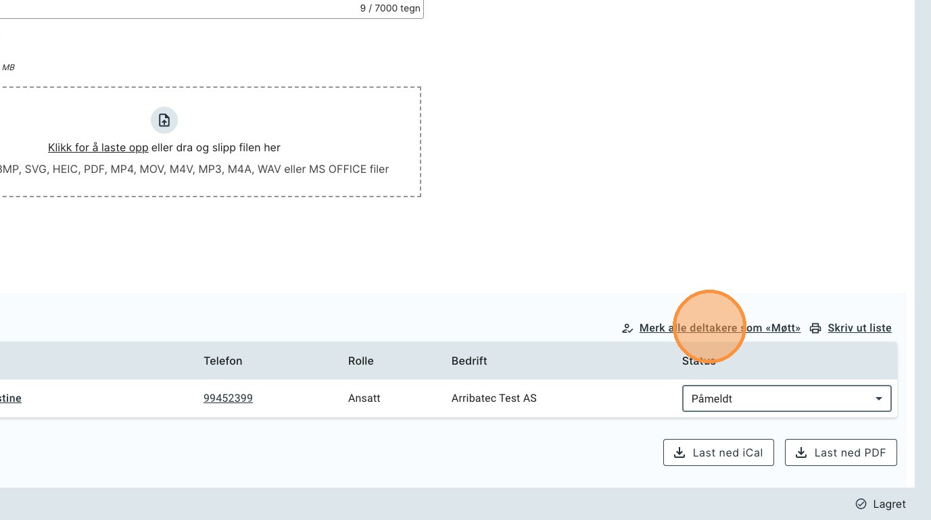The image size is (931, 520).
Task: Click the person-check icon beside Merk alle deltakere
Action: point(628,328)
